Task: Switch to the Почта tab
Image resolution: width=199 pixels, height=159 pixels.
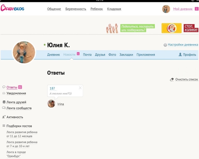Action: pyautogui.click(x=87, y=55)
